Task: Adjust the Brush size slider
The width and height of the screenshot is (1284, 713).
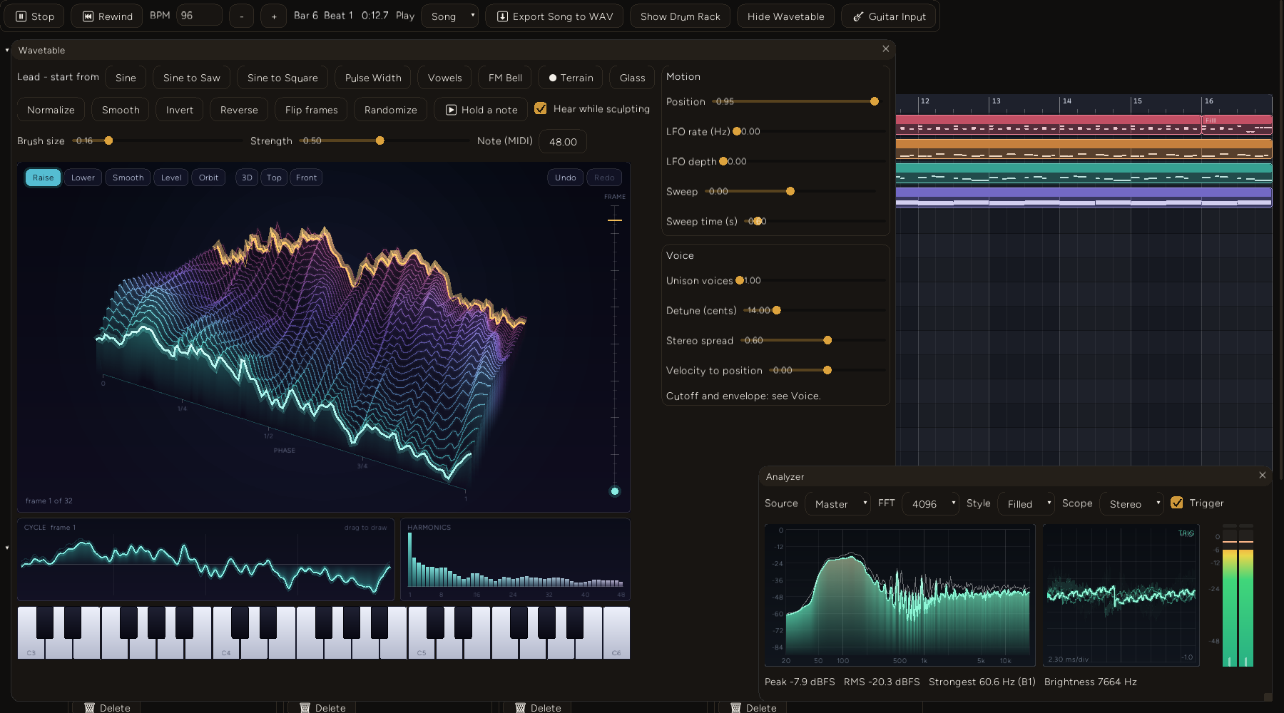Action: (x=157, y=140)
